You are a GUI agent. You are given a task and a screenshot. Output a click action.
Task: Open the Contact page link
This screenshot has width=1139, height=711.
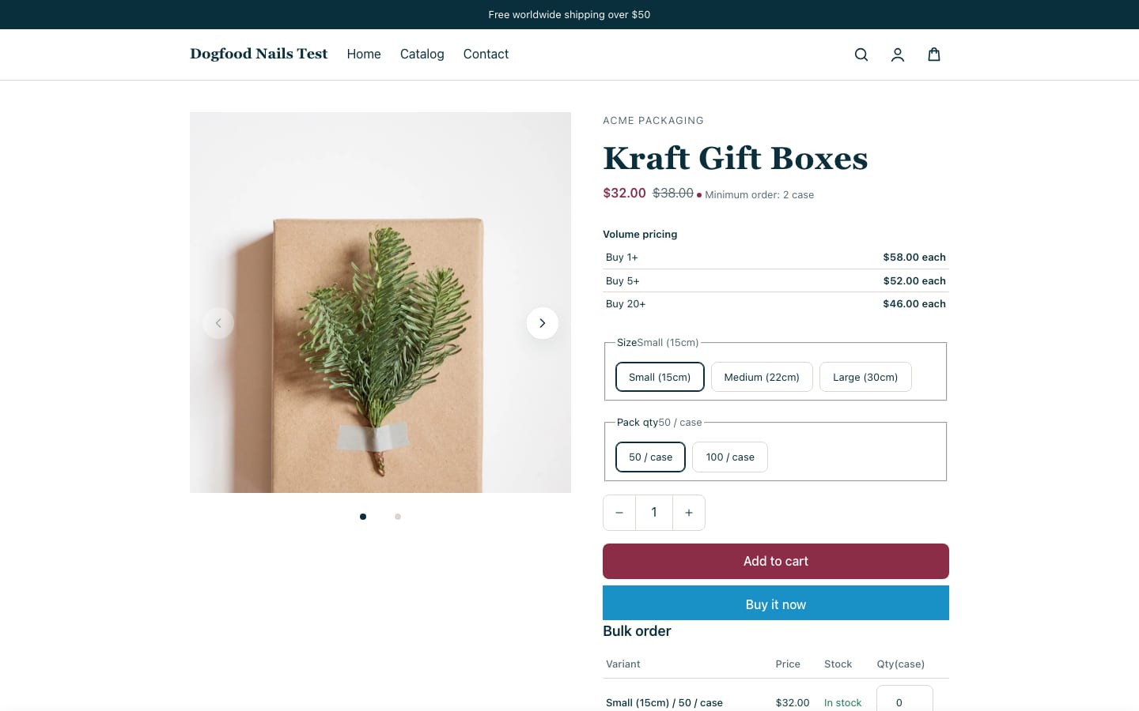pos(486,54)
